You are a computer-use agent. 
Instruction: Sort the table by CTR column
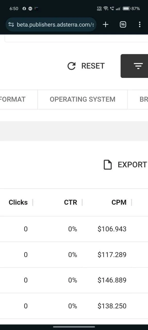pyautogui.click(x=70, y=202)
